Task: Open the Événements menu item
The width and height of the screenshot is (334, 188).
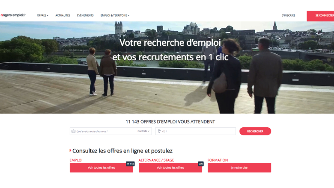Action: (x=85, y=15)
